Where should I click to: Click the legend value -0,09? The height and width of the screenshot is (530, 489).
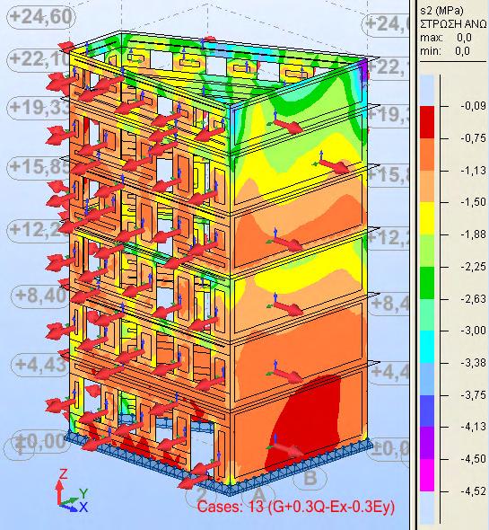pos(474,106)
